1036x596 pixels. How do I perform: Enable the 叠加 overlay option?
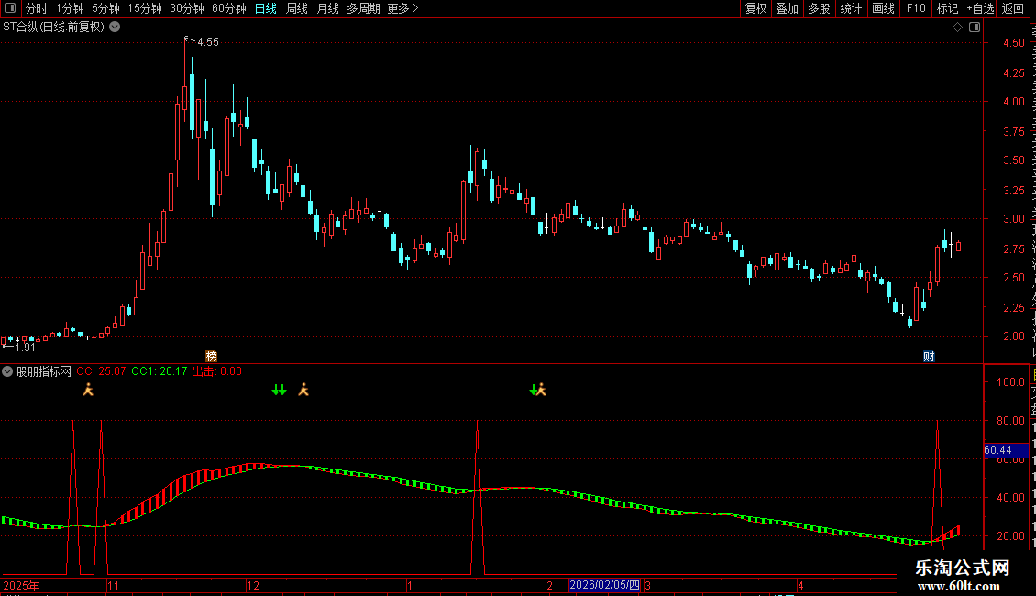tap(787, 8)
